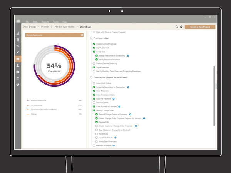Viewport: 231px width, 173px height.
Task: Mark Issue Work Orders as complete
Action: point(94,83)
